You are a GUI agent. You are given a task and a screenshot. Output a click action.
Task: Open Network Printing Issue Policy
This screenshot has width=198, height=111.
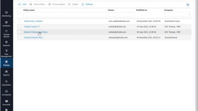(x=36, y=32)
